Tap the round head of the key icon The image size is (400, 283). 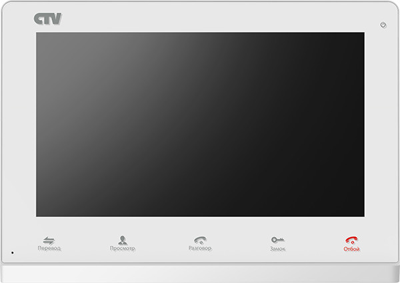tap(274, 240)
